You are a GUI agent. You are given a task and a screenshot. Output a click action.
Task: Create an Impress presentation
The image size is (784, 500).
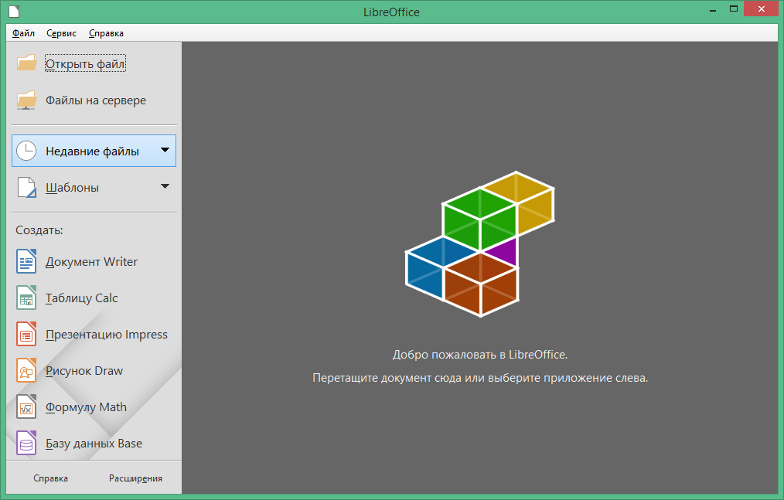[106, 334]
